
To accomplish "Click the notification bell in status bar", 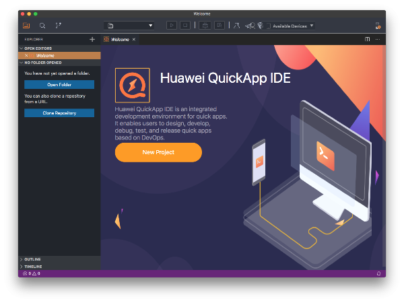I will pos(378,273).
